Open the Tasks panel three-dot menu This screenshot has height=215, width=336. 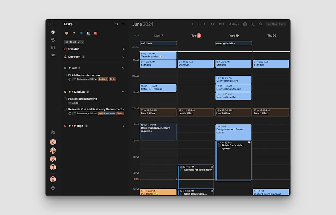123,24
